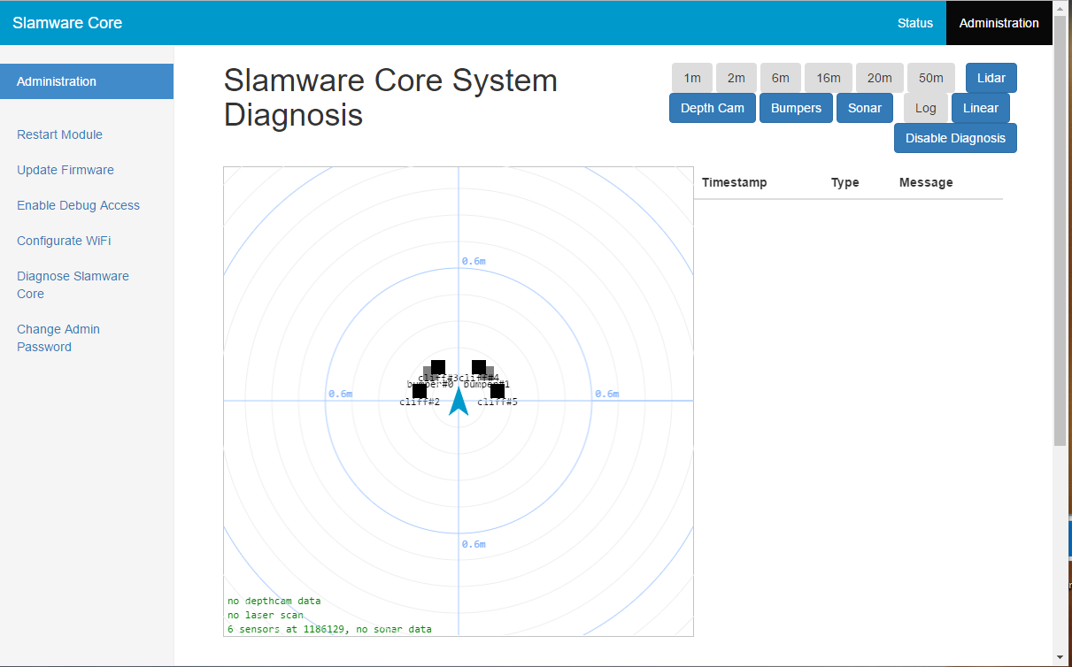1072x667 pixels.
Task: Click the cliff#3 sensor square
Action: 438,367
